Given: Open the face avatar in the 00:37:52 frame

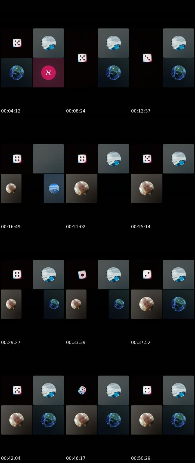Looking at the screenshot, I should (147, 304).
